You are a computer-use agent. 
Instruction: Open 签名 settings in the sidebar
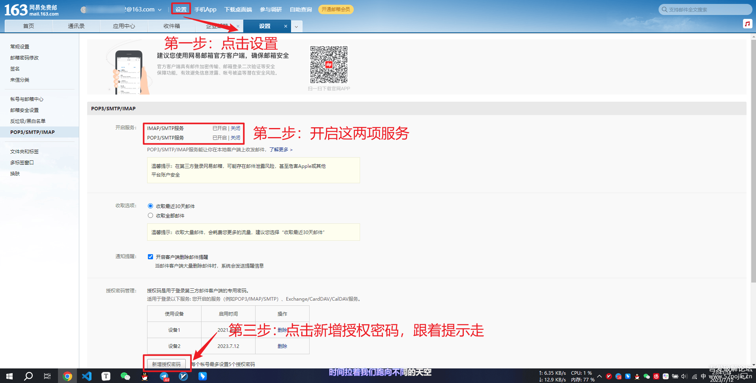point(15,69)
